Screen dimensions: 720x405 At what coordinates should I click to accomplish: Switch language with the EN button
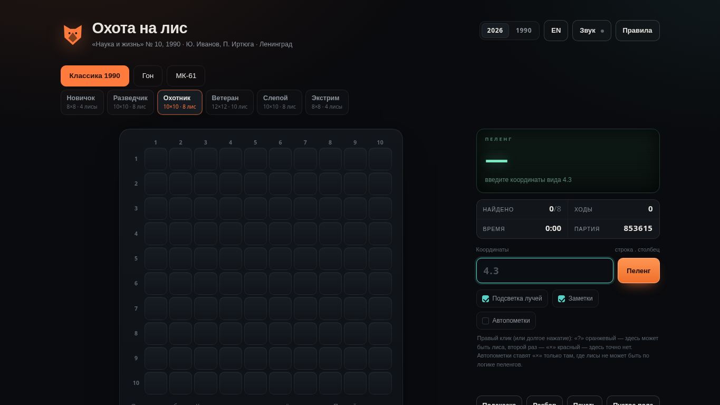(556, 31)
